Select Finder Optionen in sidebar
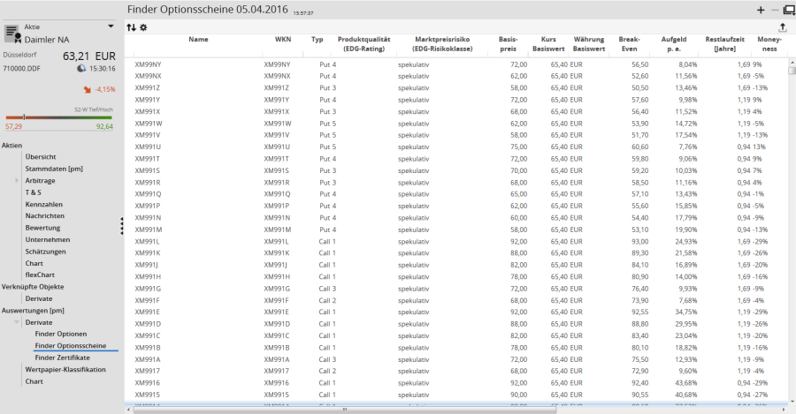The width and height of the screenshot is (796, 414). tap(60, 334)
